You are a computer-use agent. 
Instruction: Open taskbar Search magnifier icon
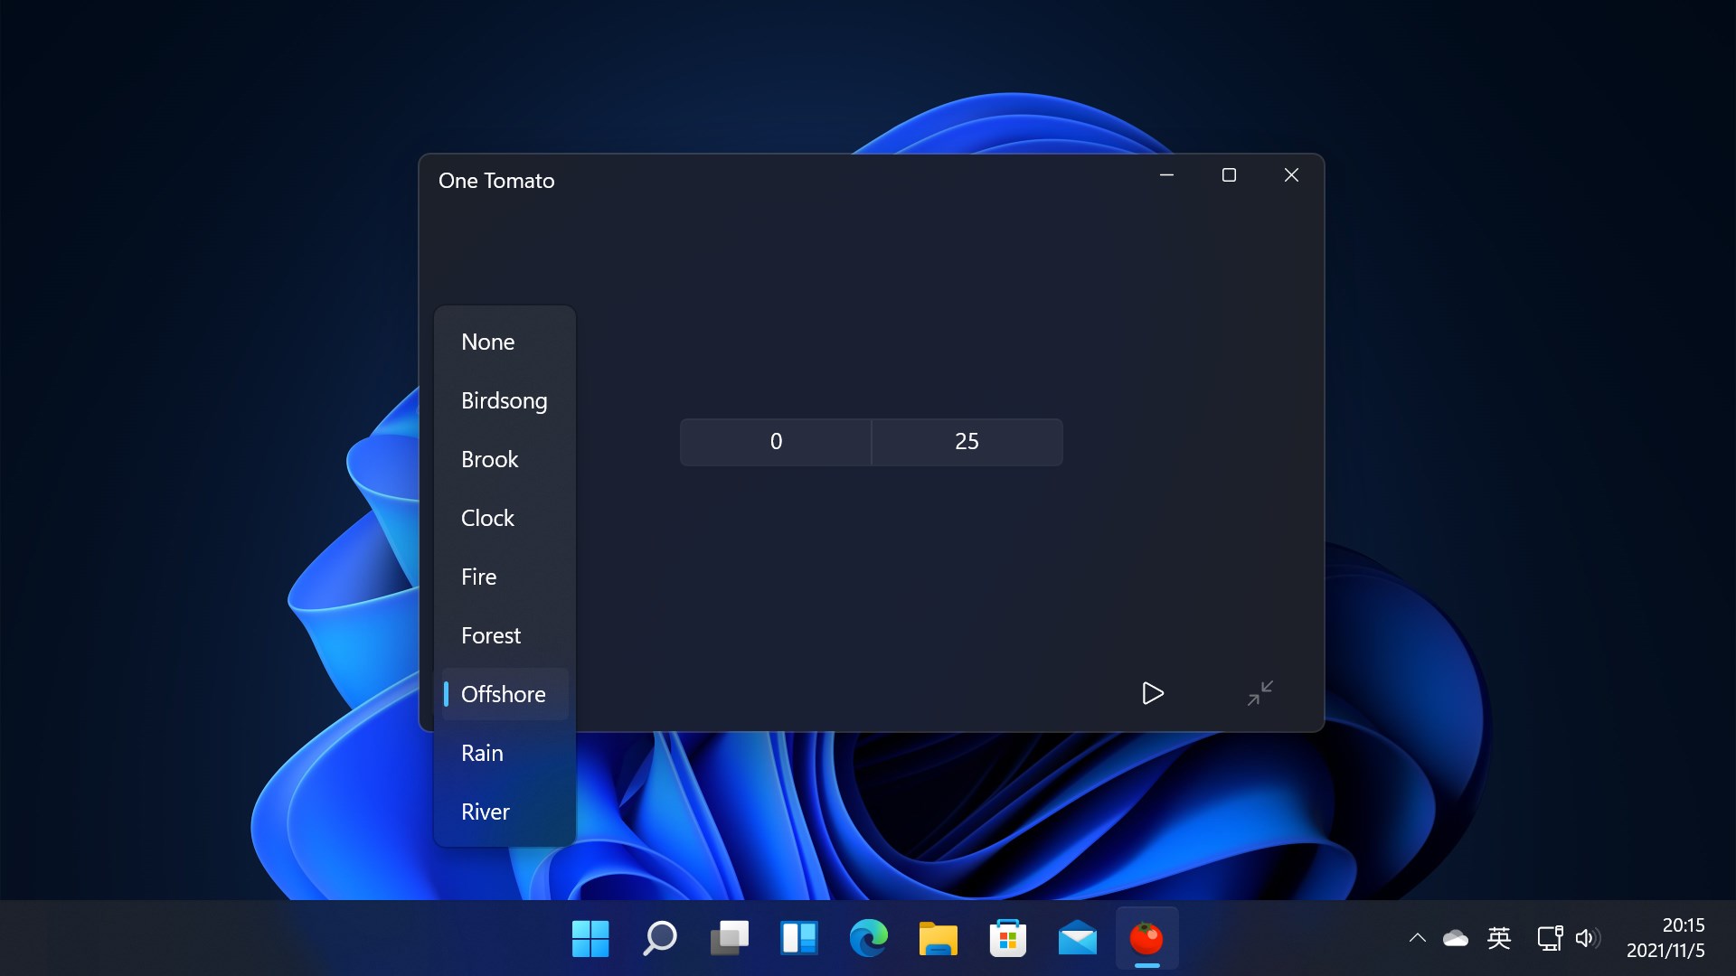click(x=660, y=939)
